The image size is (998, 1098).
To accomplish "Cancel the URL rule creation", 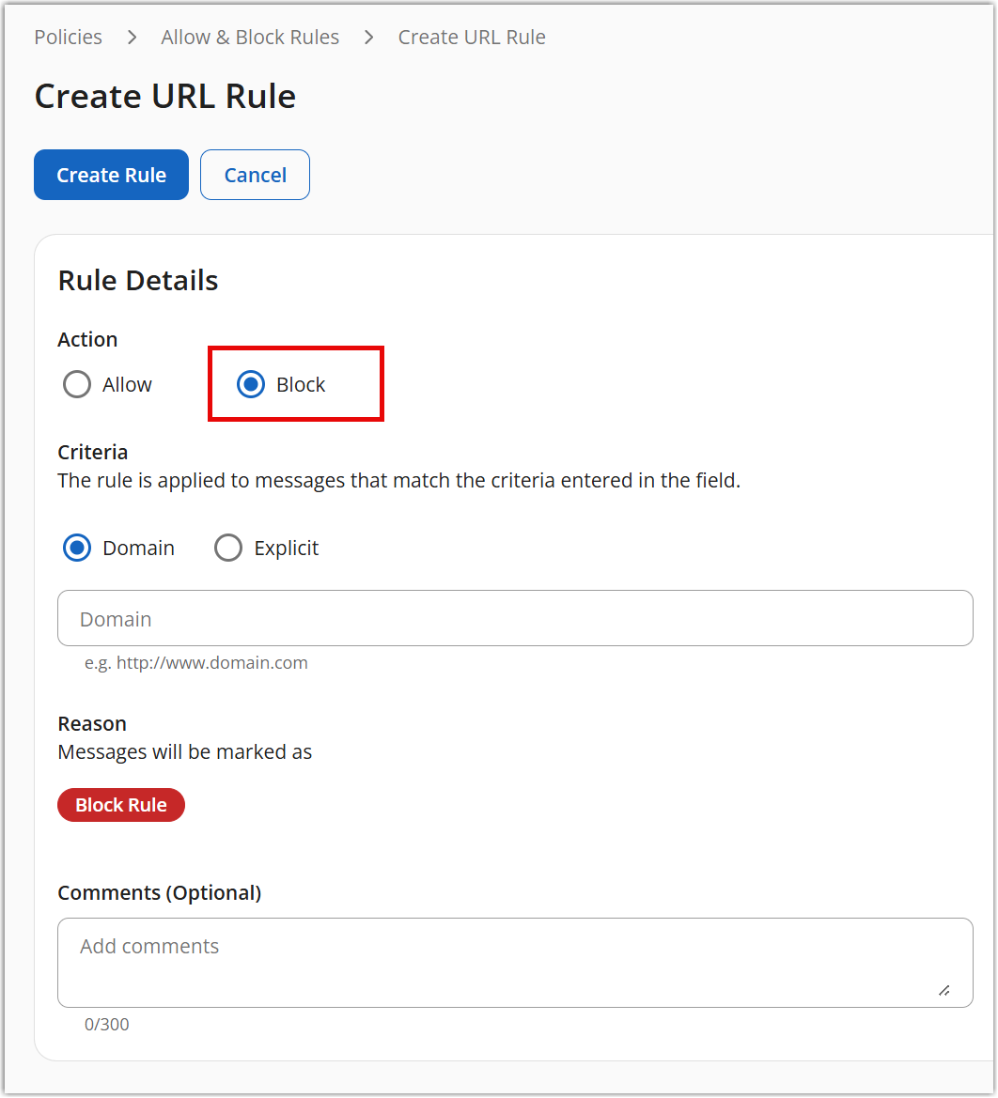I will (x=255, y=176).
